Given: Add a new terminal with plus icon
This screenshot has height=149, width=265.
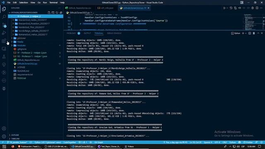Looking at the screenshot, I should pos(243,33).
